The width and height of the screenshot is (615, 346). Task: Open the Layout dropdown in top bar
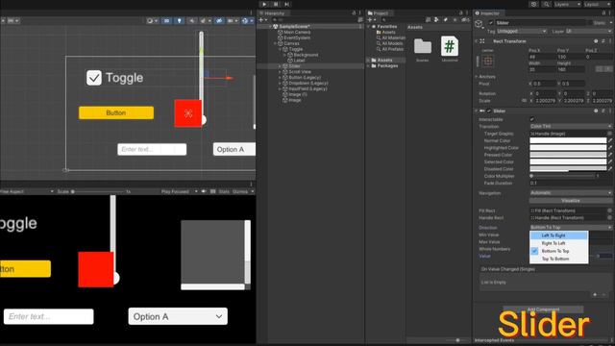point(597,4)
